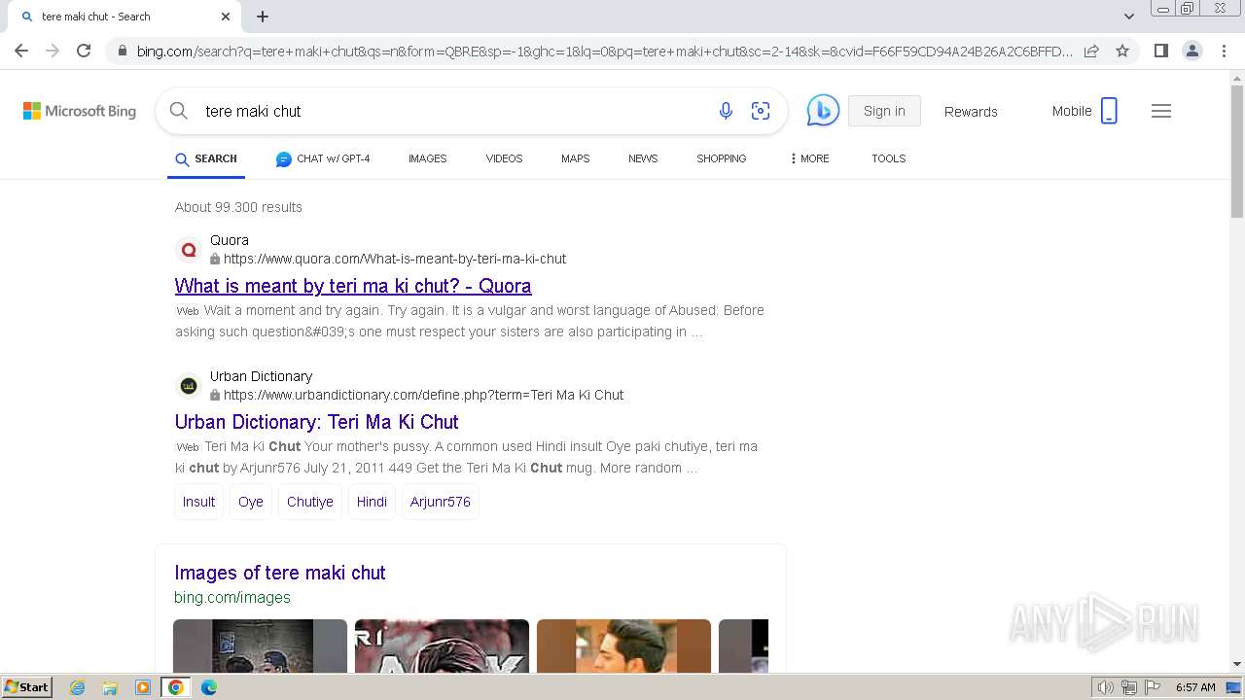Open a new browser tab

(x=263, y=17)
